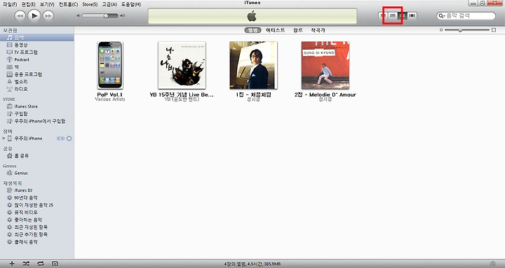This screenshot has width=505, height=268.
Task: Mute using the low-volume speaker icon
Action: (79, 16)
